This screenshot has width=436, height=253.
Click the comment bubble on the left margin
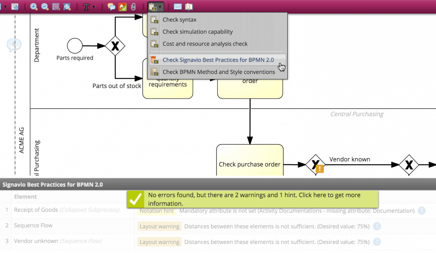14,44
